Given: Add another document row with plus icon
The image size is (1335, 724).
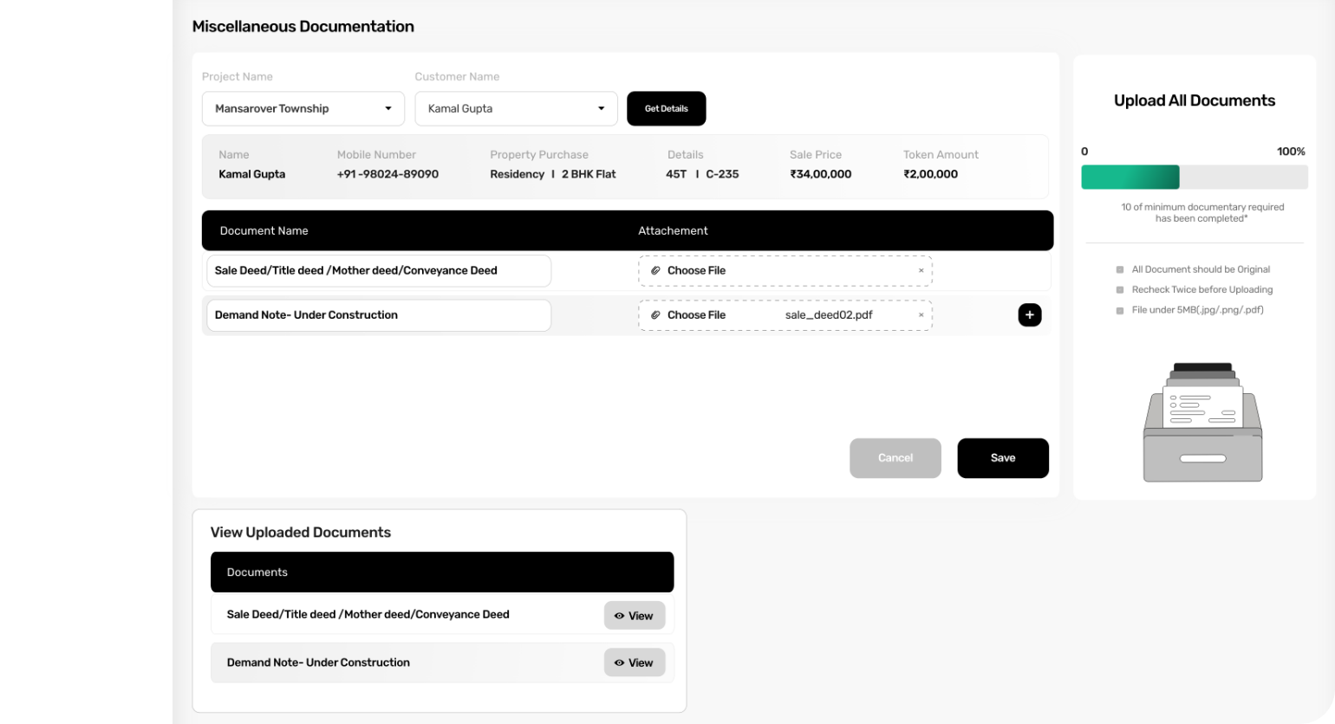Looking at the screenshot, I should pyautogui.click(x=1029, y=315).
